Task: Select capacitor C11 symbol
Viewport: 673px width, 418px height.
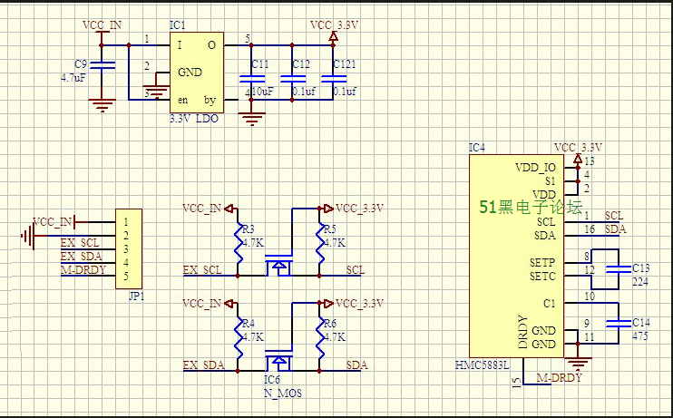Action: click(x=252, y=79)
